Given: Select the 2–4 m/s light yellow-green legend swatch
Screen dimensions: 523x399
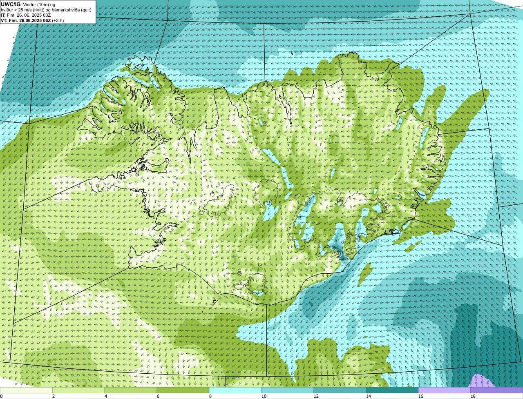Looking at the screenshot, I should [x=78, y=390].
